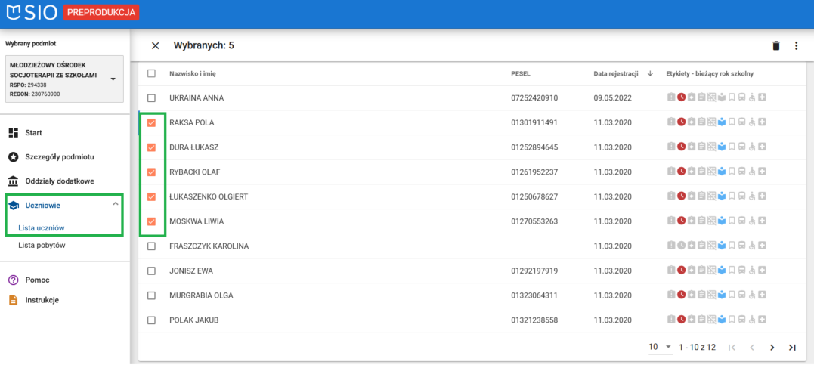Image resolution: width=814 pixels, height=365 pixels.
Task: Check the FRASZCZYK KAROLINA checkbox
Action: (x=152, y=246)
